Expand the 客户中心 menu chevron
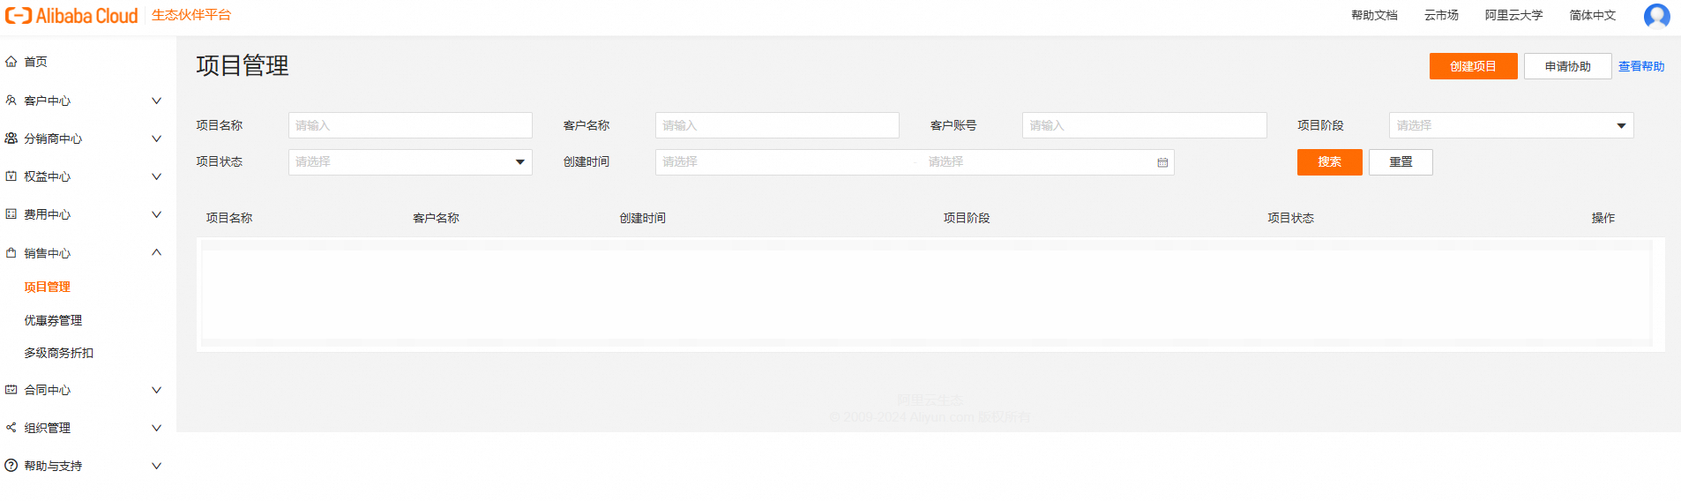1681x501 pixels. tap(156, 101)
